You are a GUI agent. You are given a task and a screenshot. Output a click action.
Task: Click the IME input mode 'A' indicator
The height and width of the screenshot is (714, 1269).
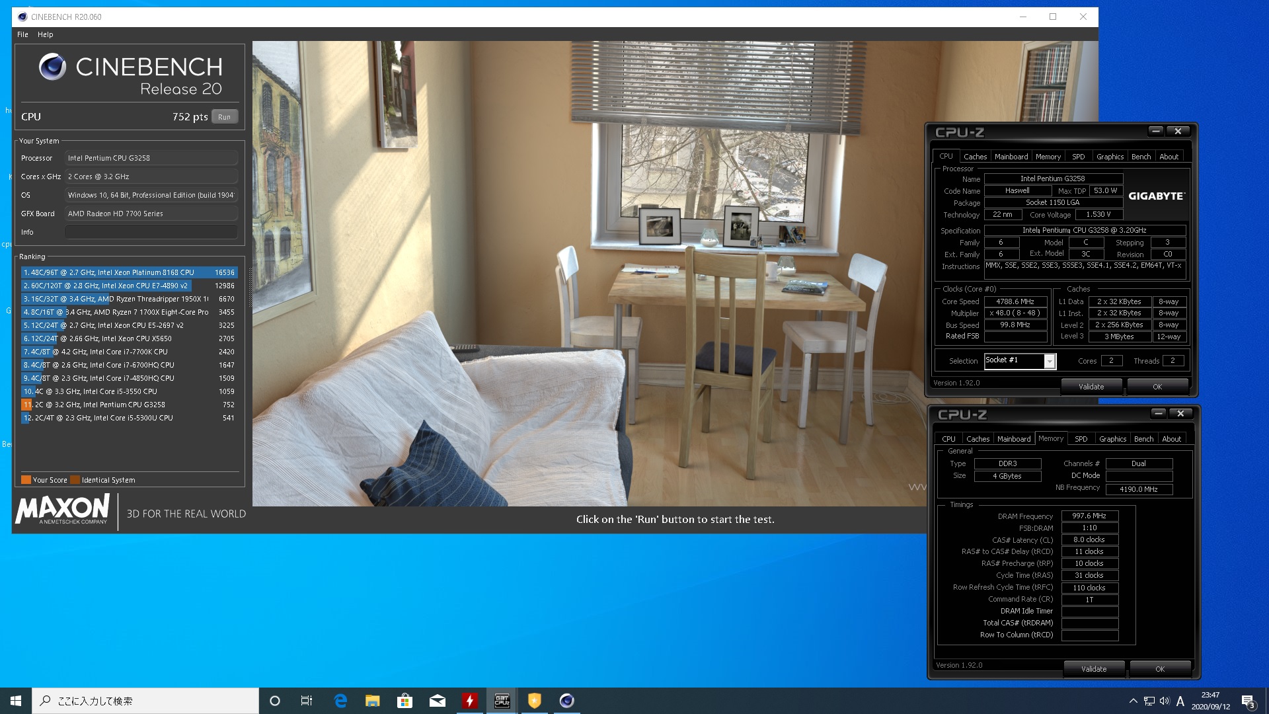click(1180, 701)
